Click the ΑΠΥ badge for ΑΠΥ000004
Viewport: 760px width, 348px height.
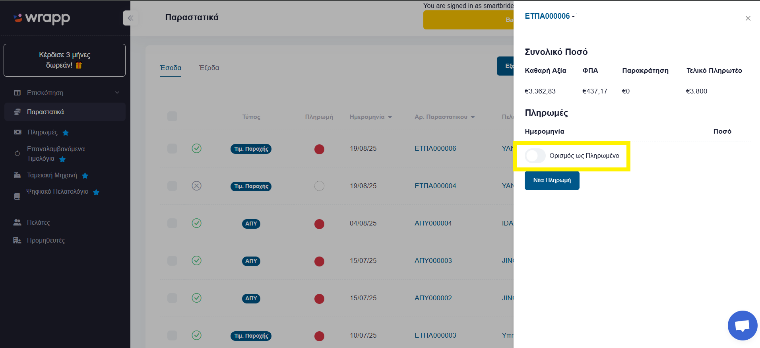[251, 224]
